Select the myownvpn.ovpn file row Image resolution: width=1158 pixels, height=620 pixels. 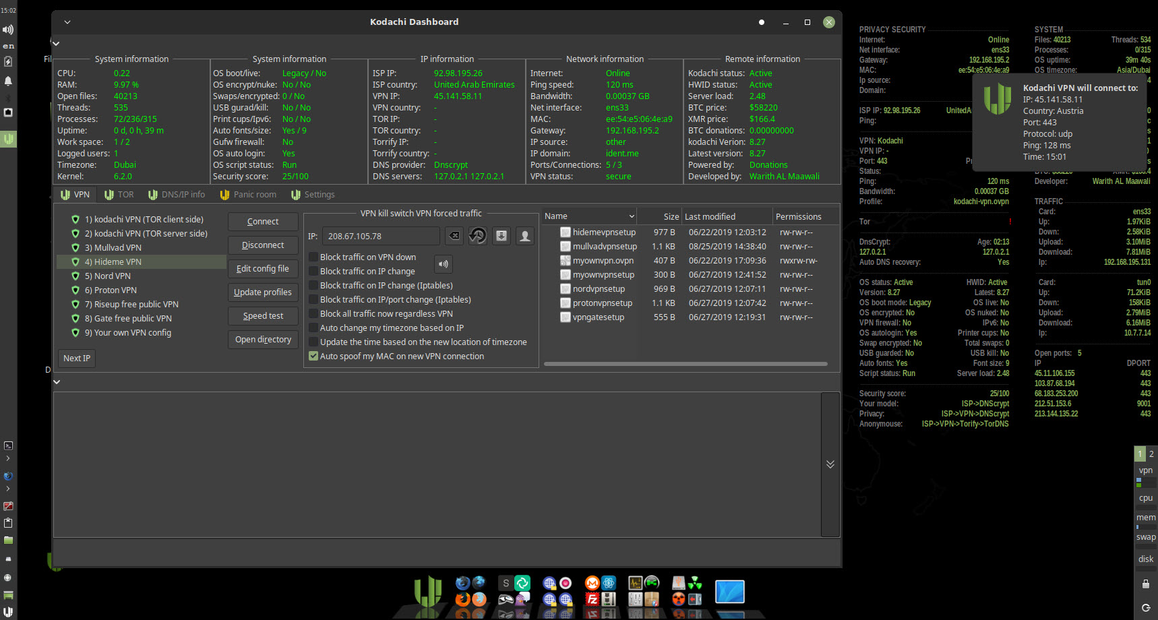pyautogui.click(x=691, y=261)
